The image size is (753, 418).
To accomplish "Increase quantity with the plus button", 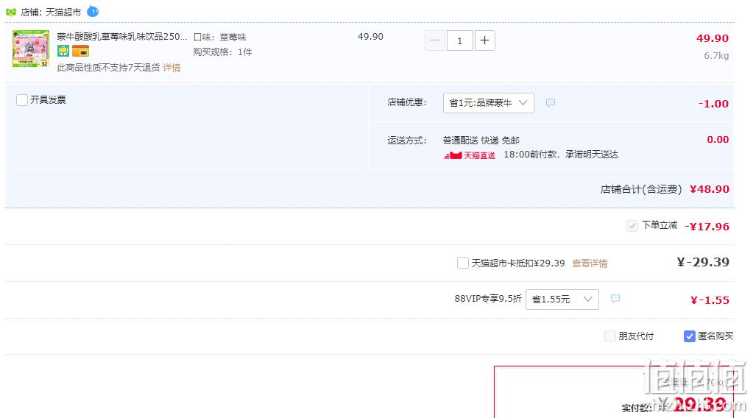I will click(484, 40).
